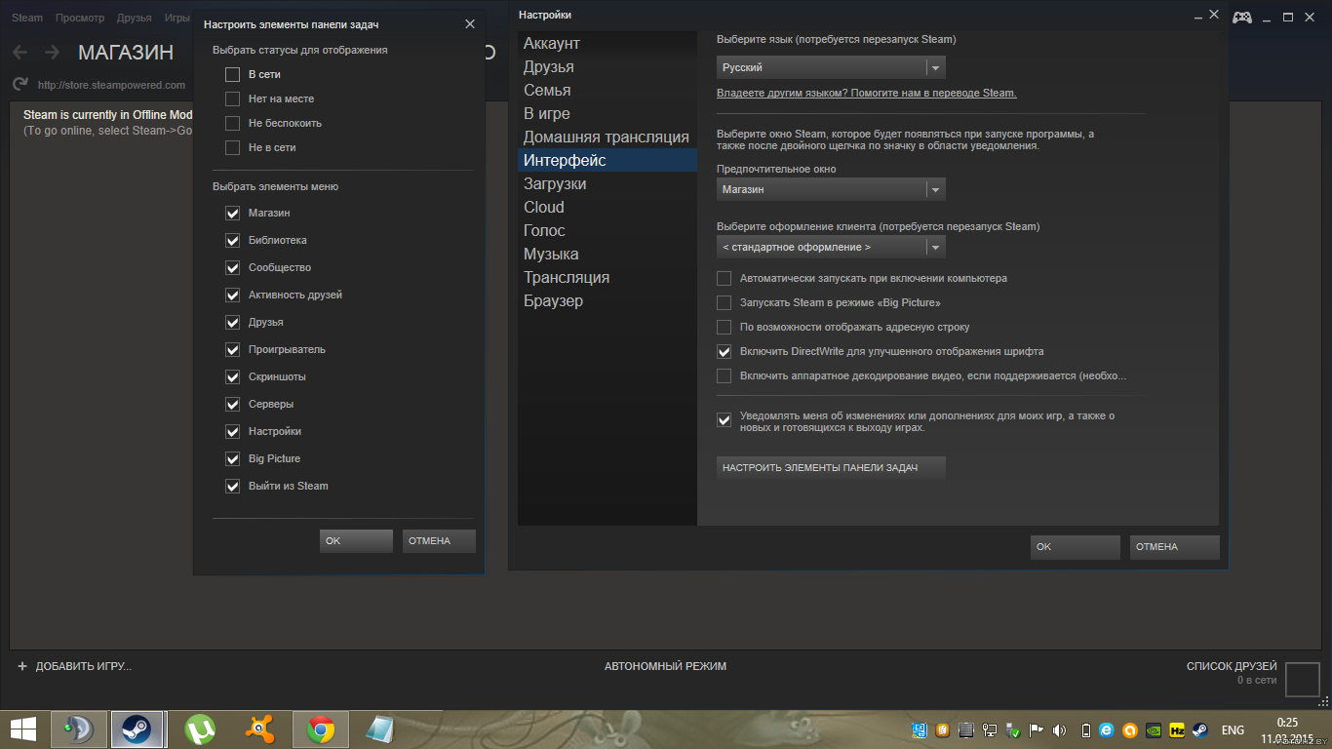Open the 'Аккаунт' settings section
Image resolution: width=1332 pixels, height=749 pixels.
pos(607,43)
